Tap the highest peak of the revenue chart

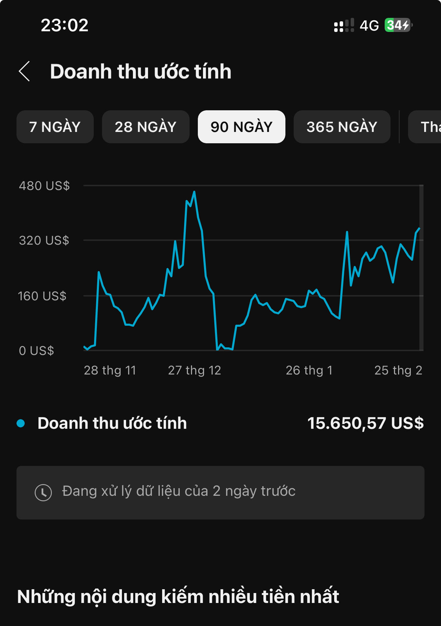tap(194, 192)
